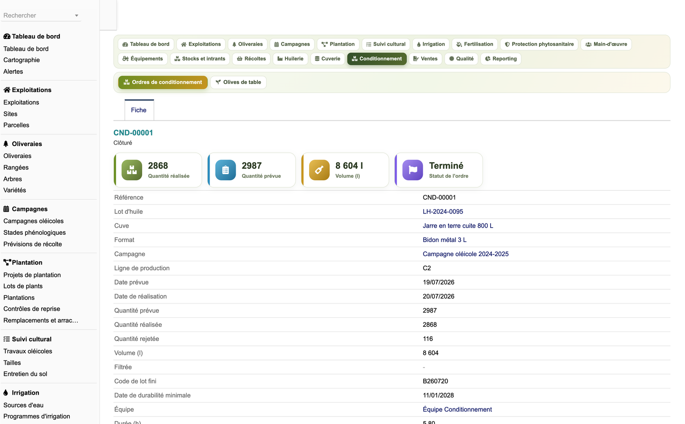Go to Cartographie in the sidebar
Viewport: 685px width, 424px height.
pyautogui.click(x=22, y=60)
